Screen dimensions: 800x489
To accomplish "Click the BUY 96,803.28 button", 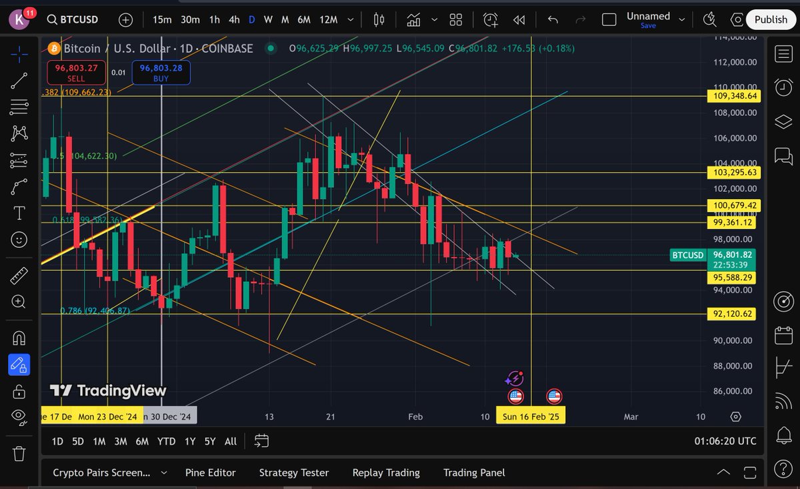I will pyautogui.click(x=161, y=73).
